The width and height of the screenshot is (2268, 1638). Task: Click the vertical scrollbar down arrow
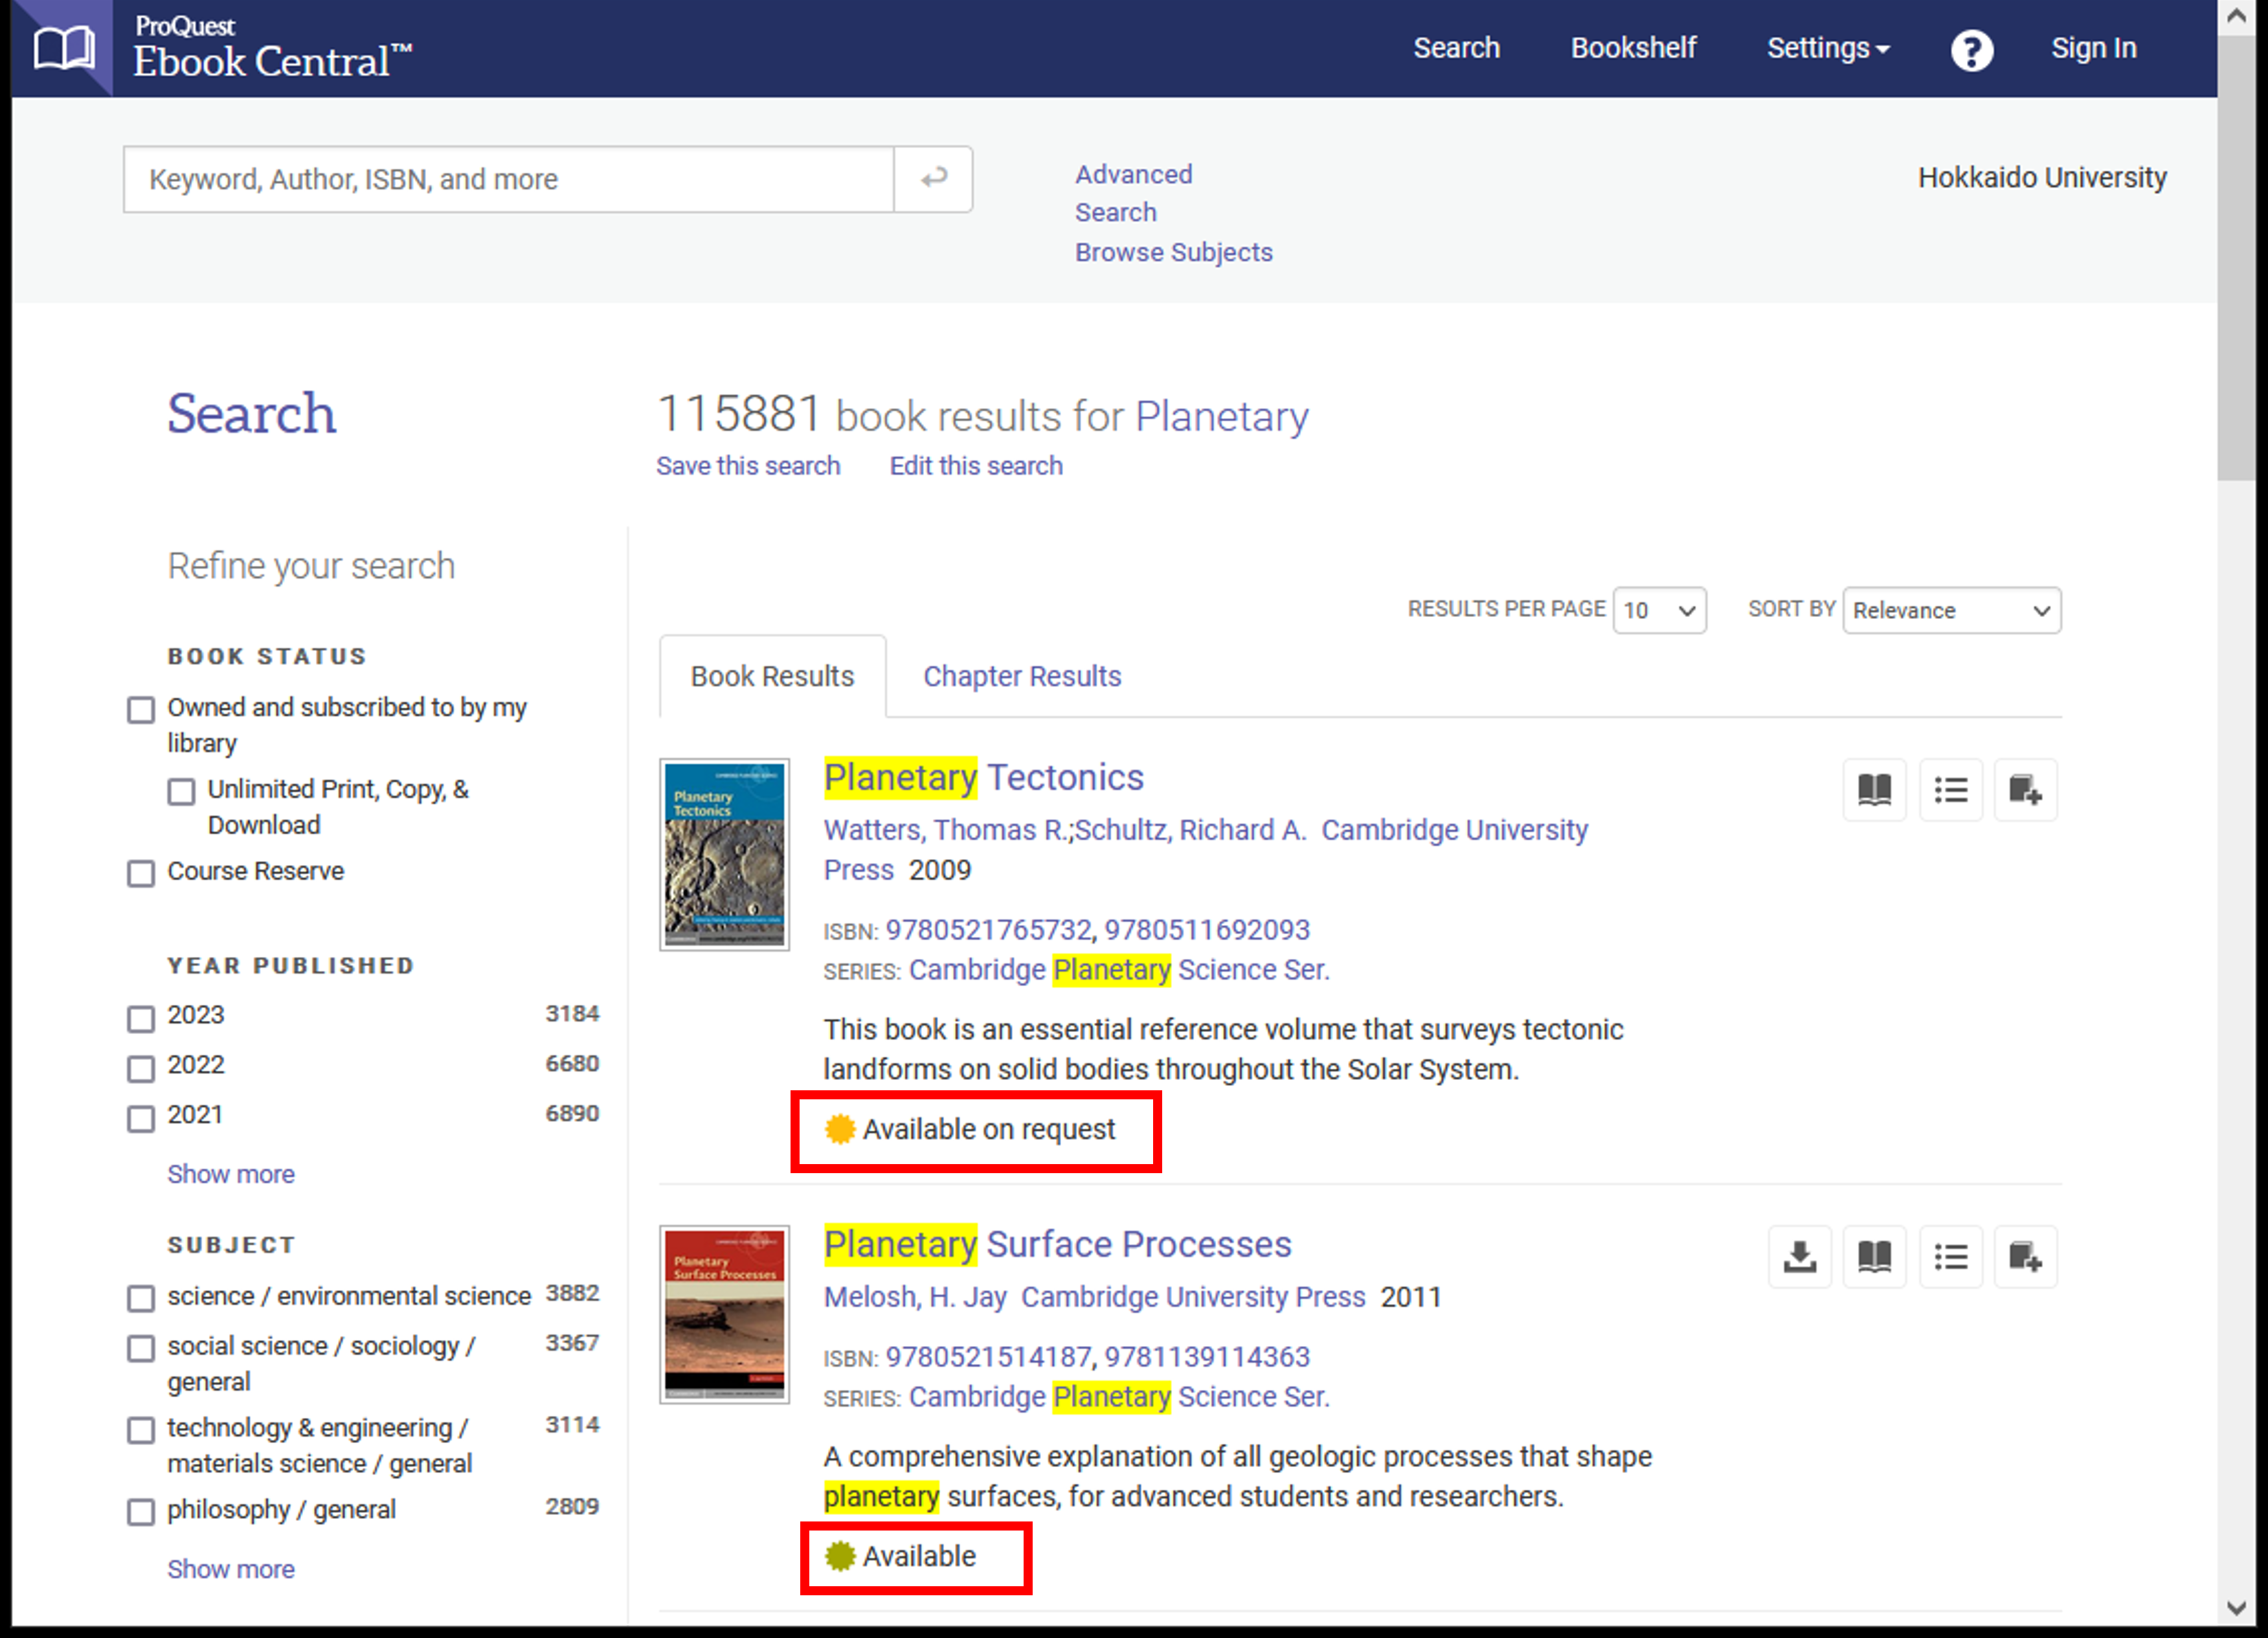(x=2238, y=1607)
